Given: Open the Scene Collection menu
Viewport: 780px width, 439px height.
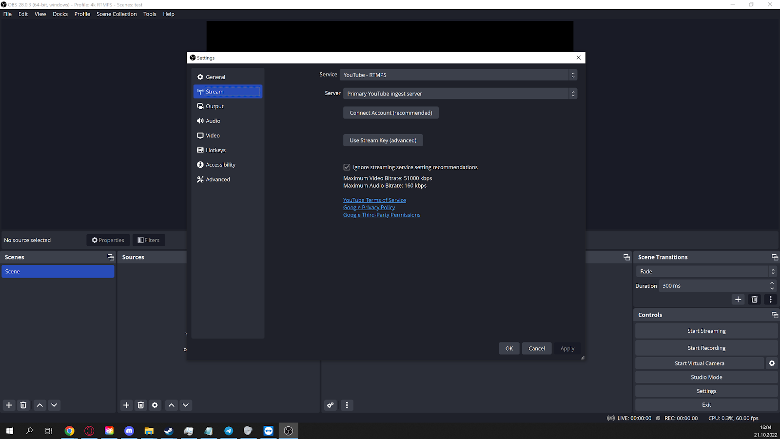Looking at the screenshot, I should pyautogui.click(x=117, y=14).
